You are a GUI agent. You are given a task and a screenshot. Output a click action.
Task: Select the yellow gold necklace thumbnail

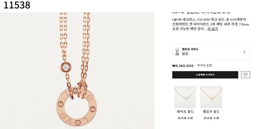point(211,97)
